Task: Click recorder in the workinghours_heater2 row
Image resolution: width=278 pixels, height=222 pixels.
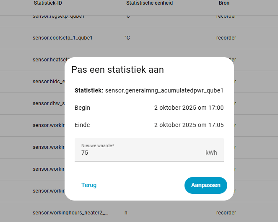Action: tap(226, 213)
